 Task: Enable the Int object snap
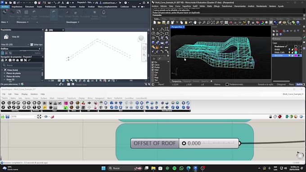click(153, 75)
